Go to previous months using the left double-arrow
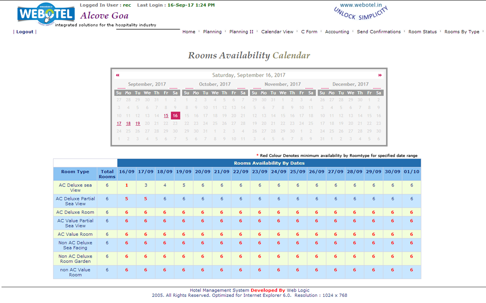The width and height of the screenshot is (486, 303). pyautogui.click(x=118, y=75)
